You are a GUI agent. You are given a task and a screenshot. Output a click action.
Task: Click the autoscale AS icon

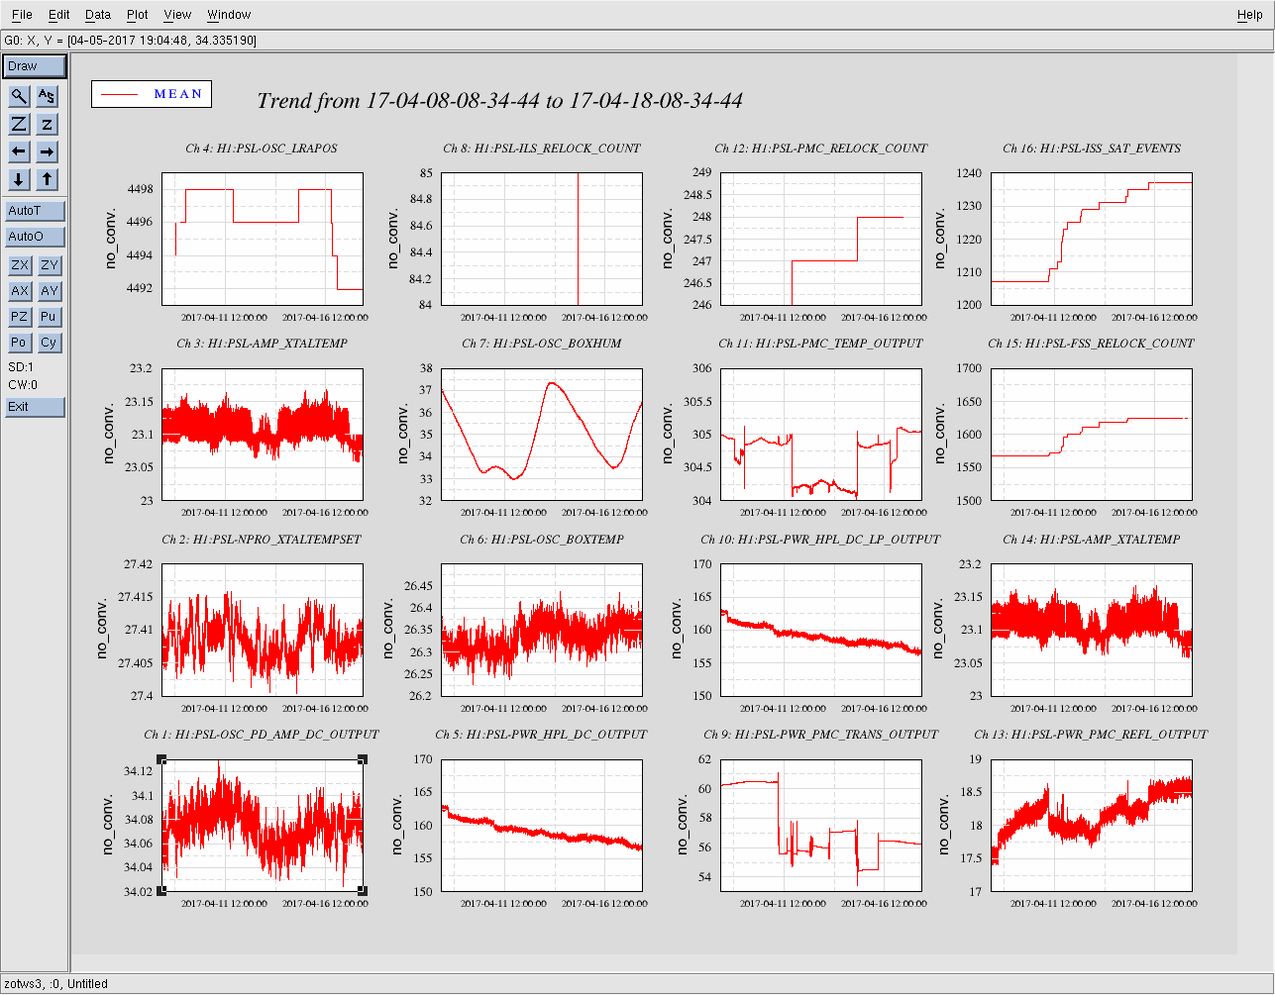click(x=47, y=96)
